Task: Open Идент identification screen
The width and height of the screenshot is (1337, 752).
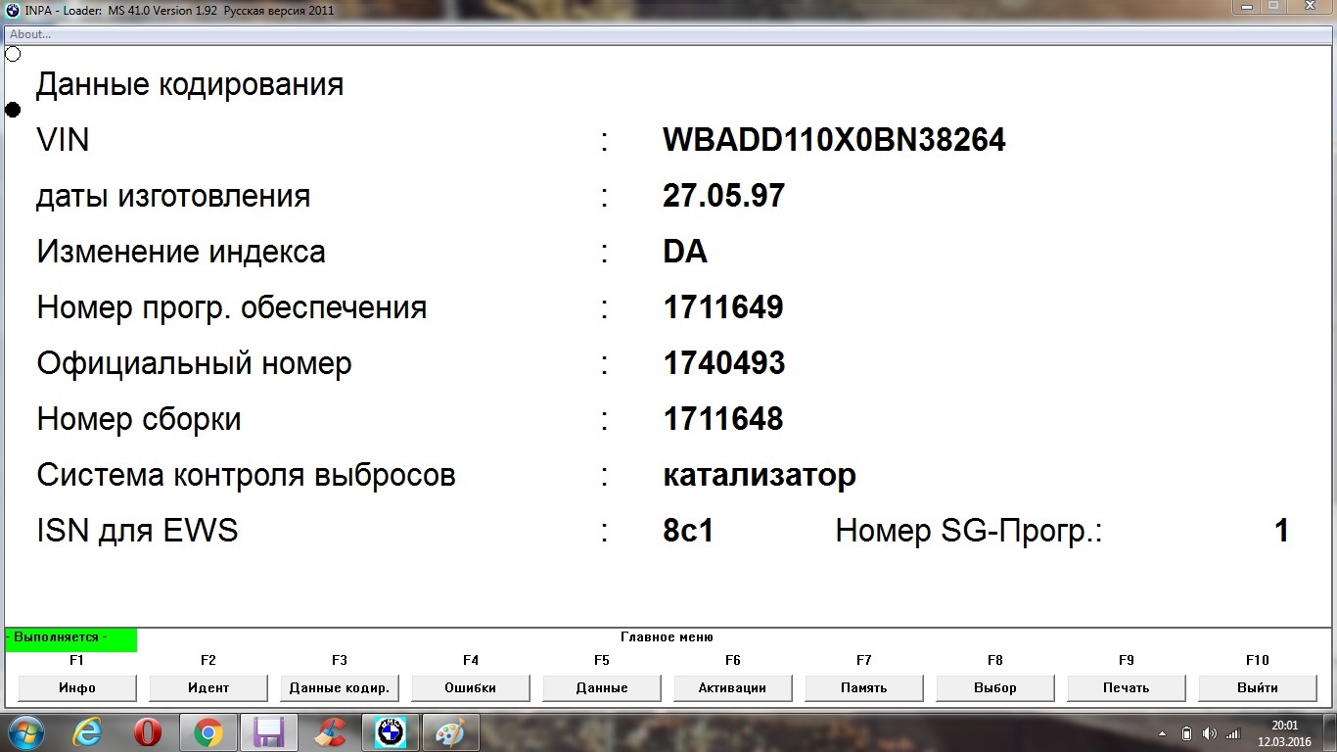Action: [208, 687]
